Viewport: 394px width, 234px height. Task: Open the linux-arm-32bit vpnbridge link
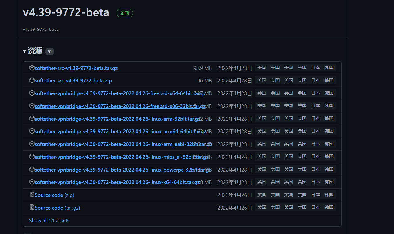tap(117, 119)
